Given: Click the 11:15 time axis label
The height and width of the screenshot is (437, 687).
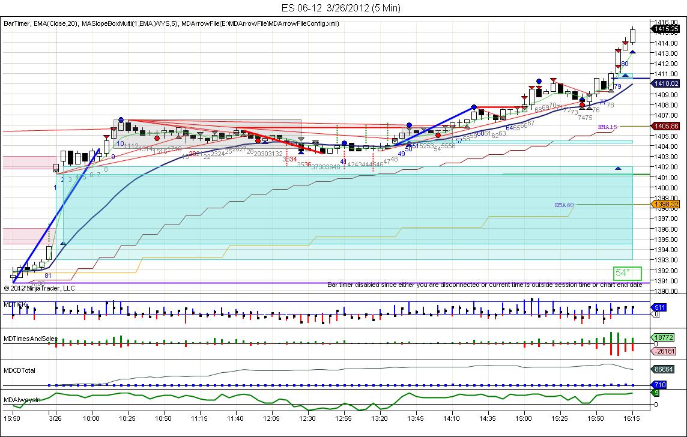Looking at the screenshot, I should tap(199, 418).
